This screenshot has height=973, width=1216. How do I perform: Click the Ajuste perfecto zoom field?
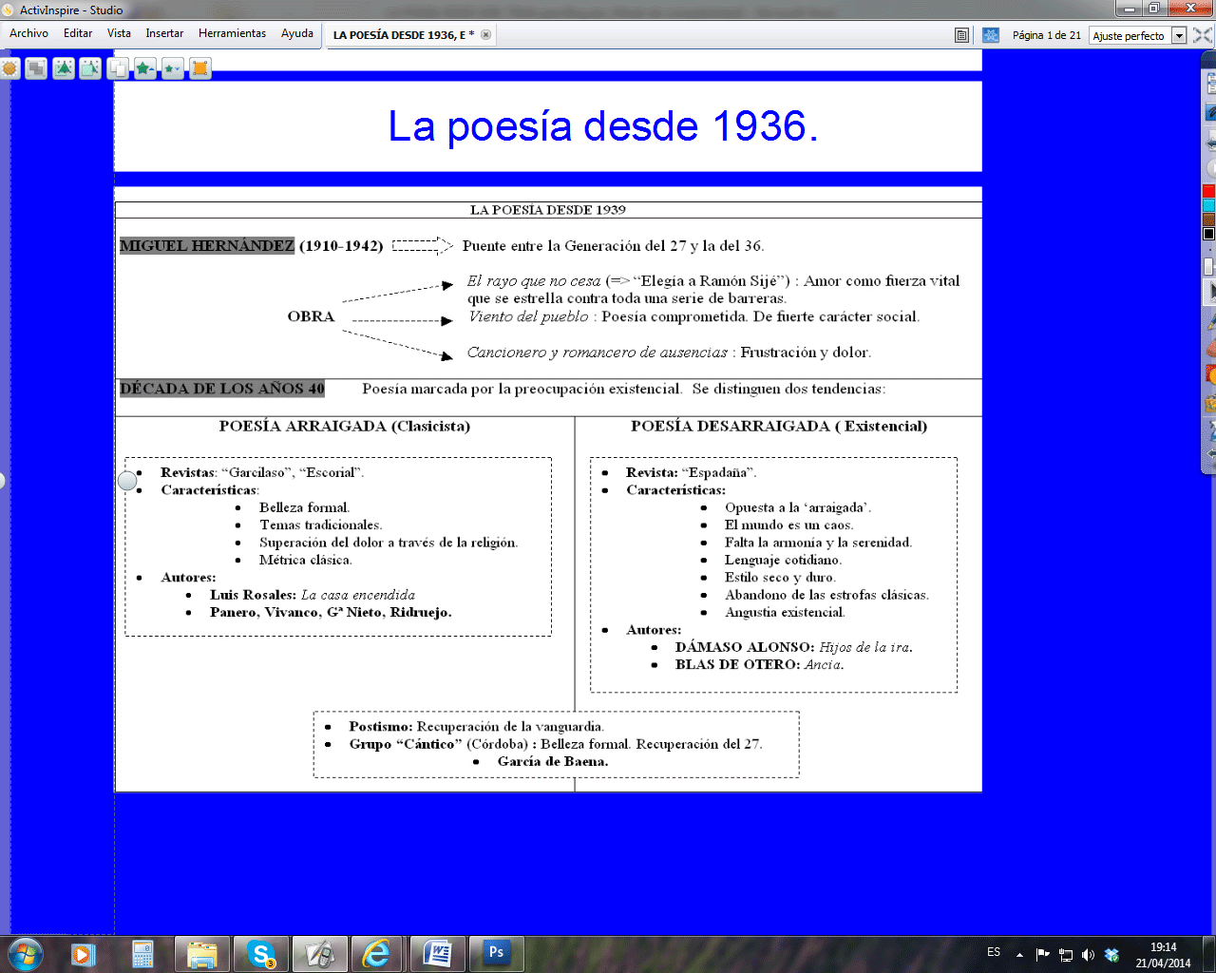click(1130, 35)
